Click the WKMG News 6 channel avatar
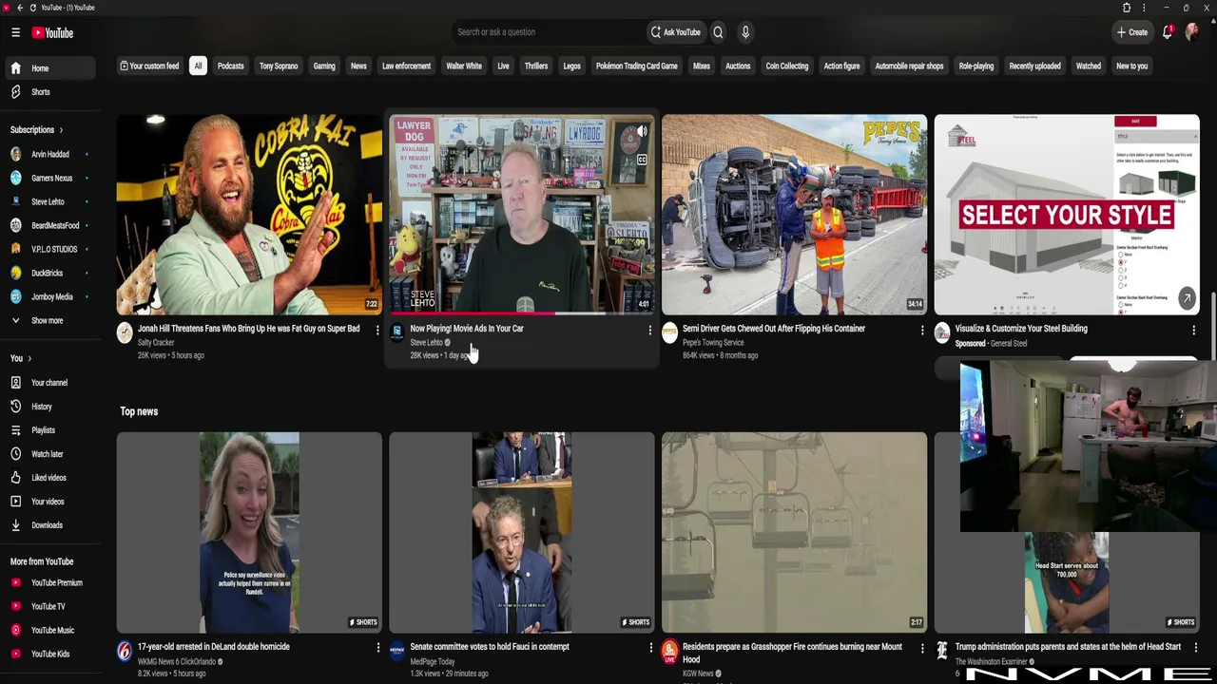 click(125, 651)
